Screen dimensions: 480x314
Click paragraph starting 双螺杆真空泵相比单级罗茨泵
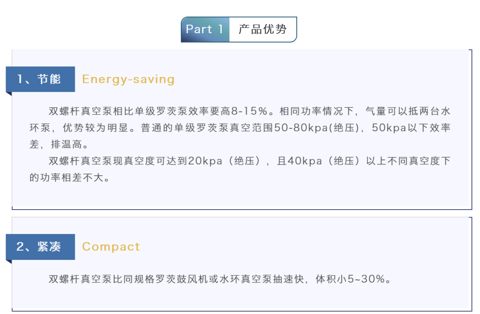(x=240, y=127)
